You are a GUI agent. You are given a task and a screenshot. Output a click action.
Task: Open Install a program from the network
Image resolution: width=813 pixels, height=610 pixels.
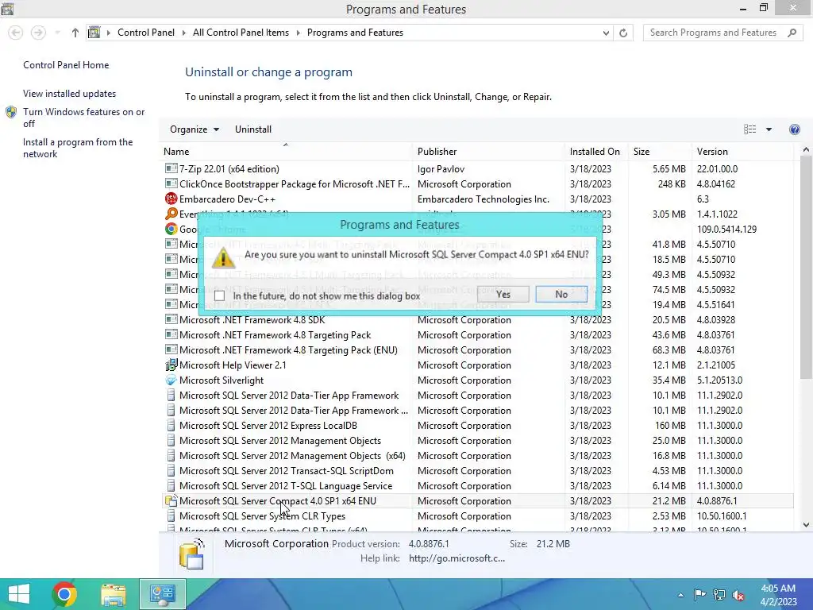click(78, 148)
